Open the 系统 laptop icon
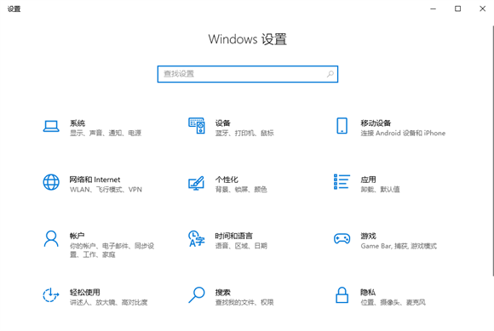 51,126
